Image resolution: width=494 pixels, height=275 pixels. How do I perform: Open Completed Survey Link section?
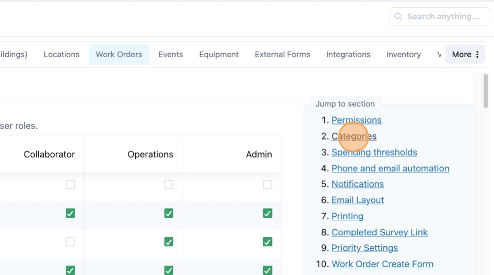379,232
